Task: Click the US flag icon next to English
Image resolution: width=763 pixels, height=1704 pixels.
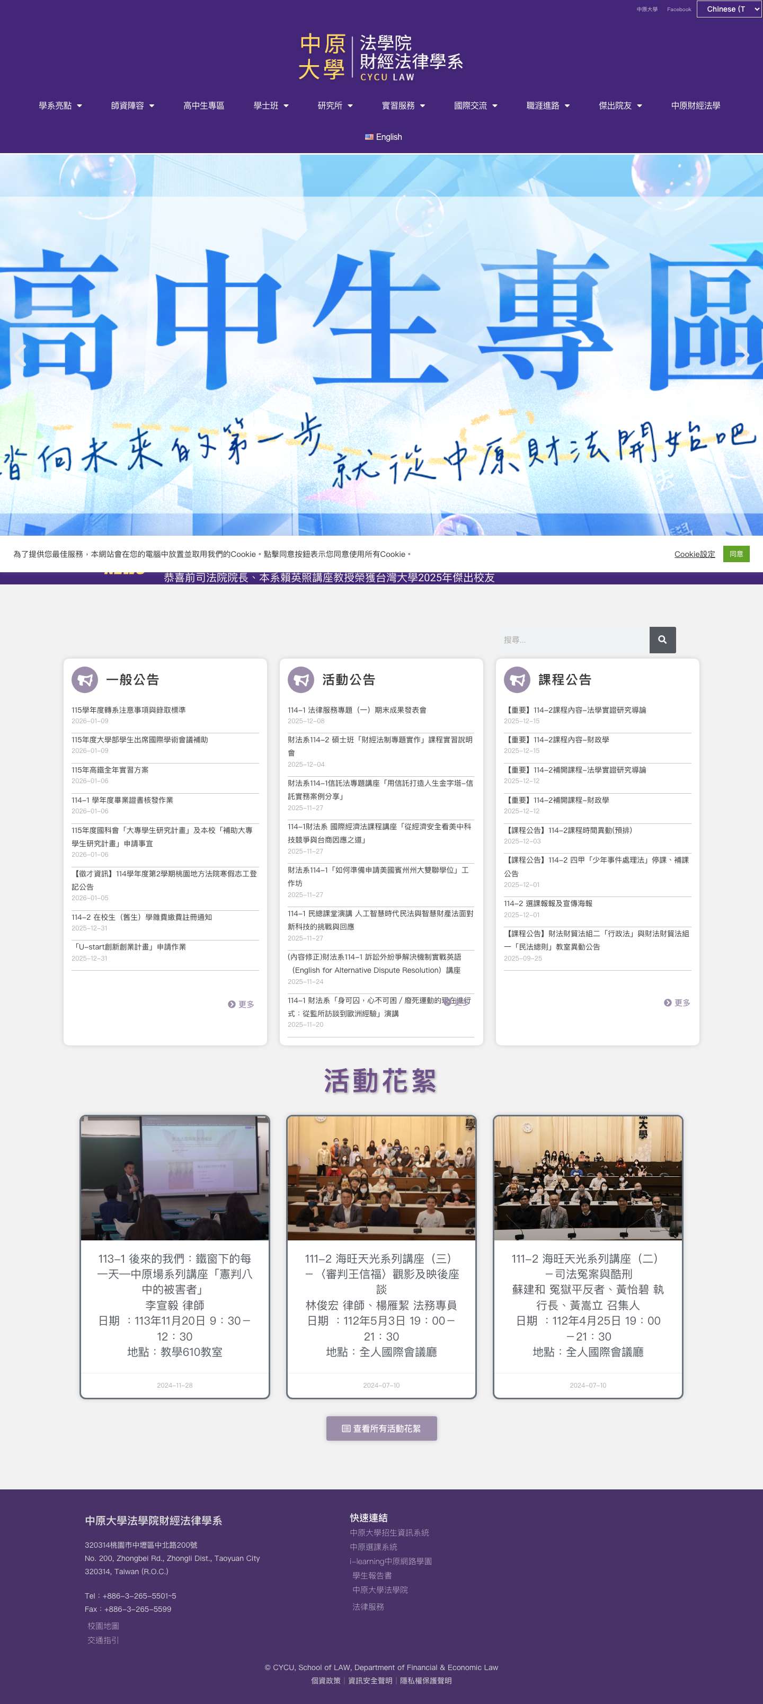Action: pos(369,137)
